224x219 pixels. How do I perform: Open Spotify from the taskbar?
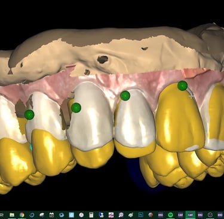pos(170,215)
